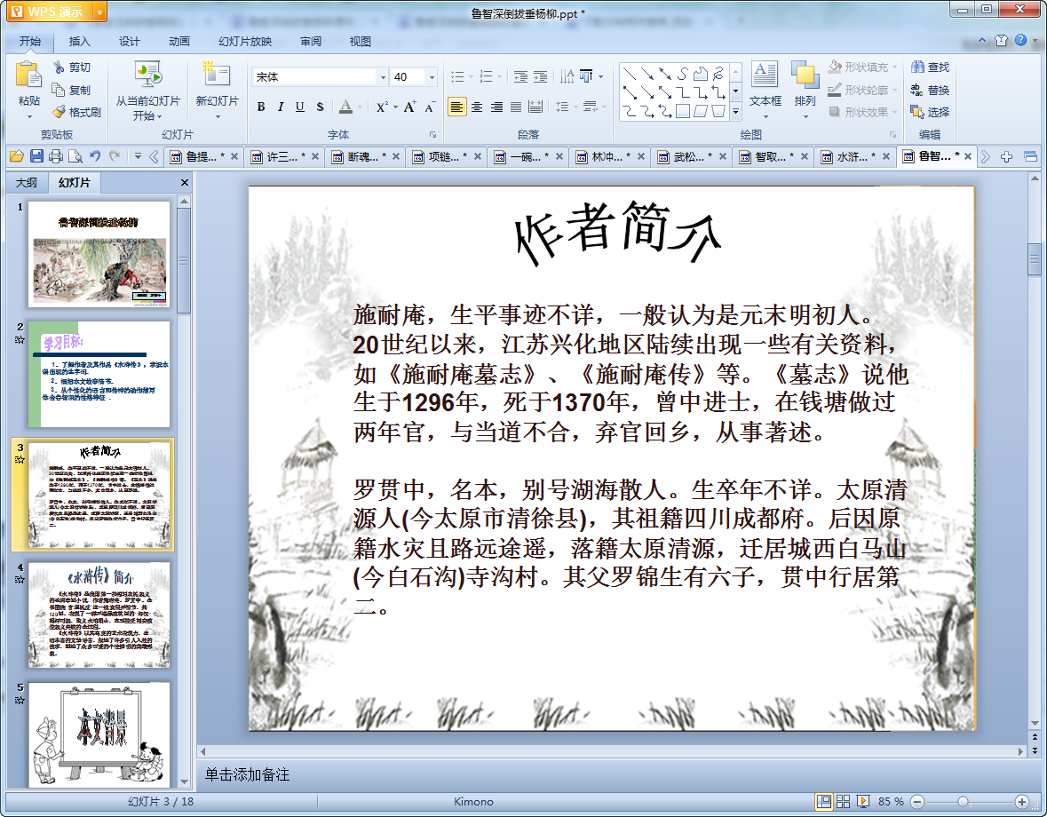
Task: Open file with folder icon
Action: click(17, 157)
